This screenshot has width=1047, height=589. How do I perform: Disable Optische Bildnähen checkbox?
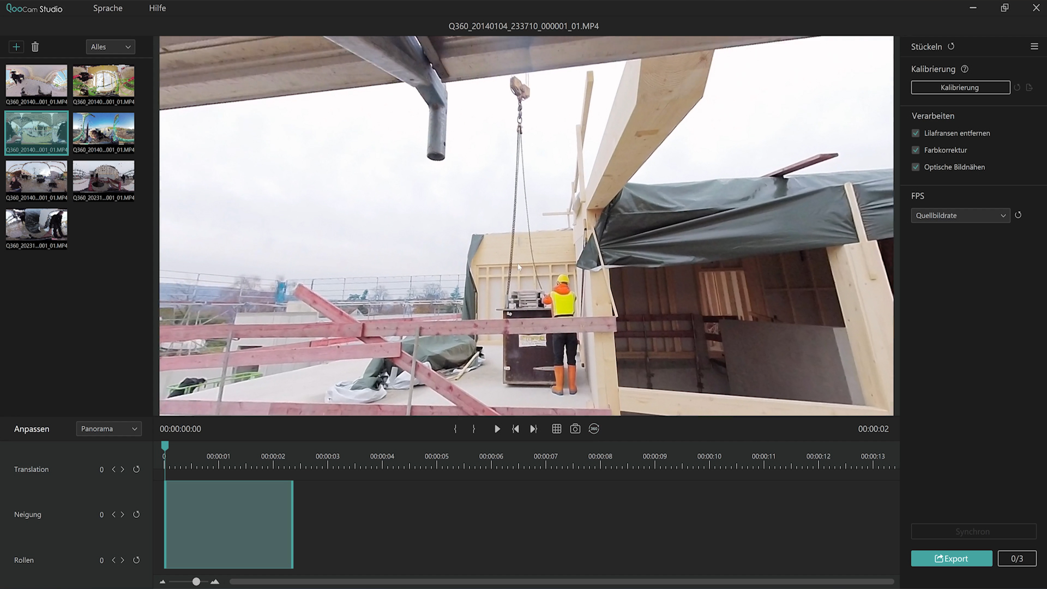[x=916, y=167]
